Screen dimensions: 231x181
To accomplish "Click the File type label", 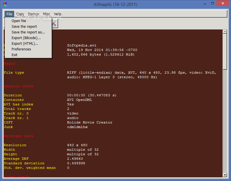I will [x=14, y=73].
